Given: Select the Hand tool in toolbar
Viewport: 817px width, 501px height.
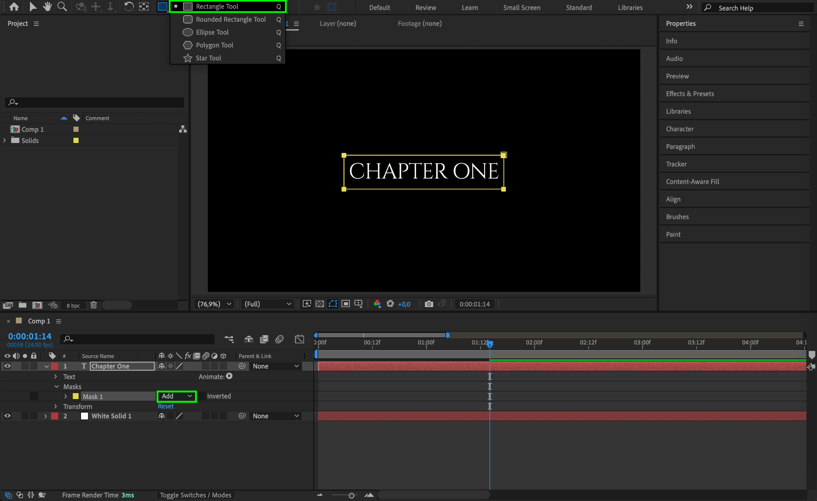Looking at the screenshot, I should (x=47, y=6).
